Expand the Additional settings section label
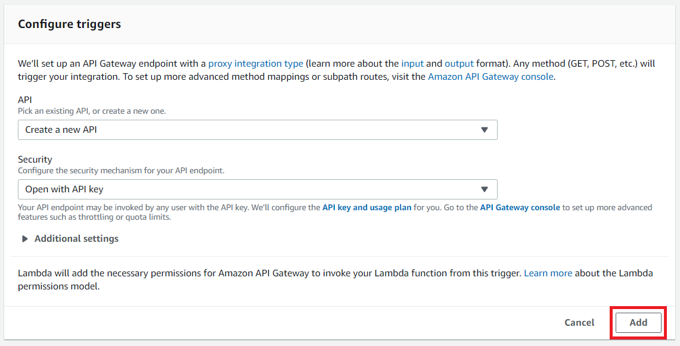This screenshot has height=346, width=680. click(x=76, y=239)
